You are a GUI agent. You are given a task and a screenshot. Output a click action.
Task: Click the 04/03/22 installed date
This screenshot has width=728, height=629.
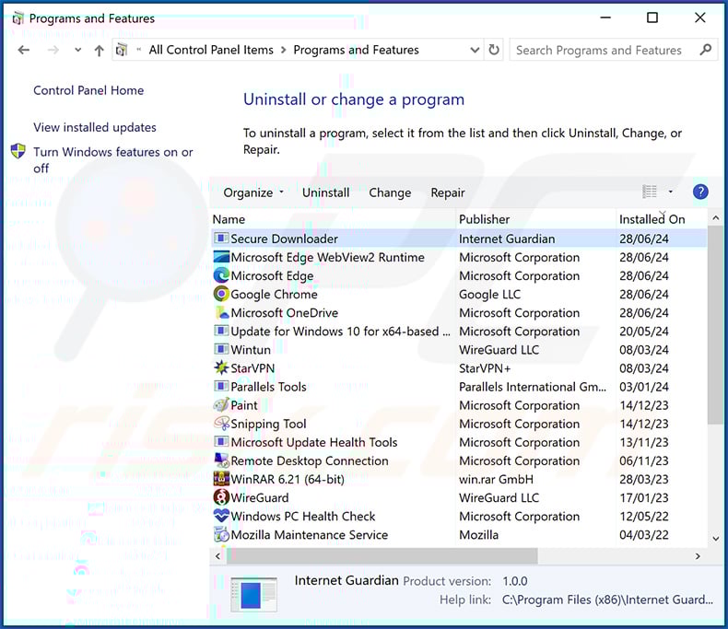pyautogui.click(x=644, y=535)
